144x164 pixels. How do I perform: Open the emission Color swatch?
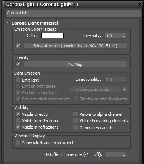coord(53,36)
